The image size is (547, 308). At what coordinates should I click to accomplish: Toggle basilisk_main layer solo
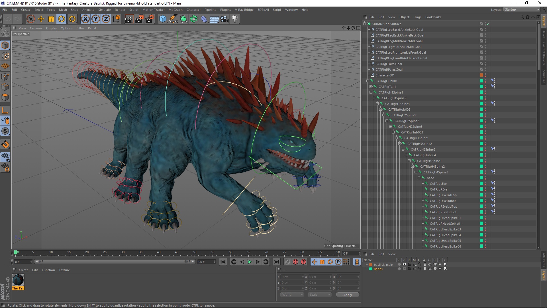pos(399,264)
